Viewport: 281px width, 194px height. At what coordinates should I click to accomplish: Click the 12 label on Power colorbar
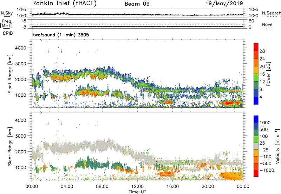tap(262, 82)
